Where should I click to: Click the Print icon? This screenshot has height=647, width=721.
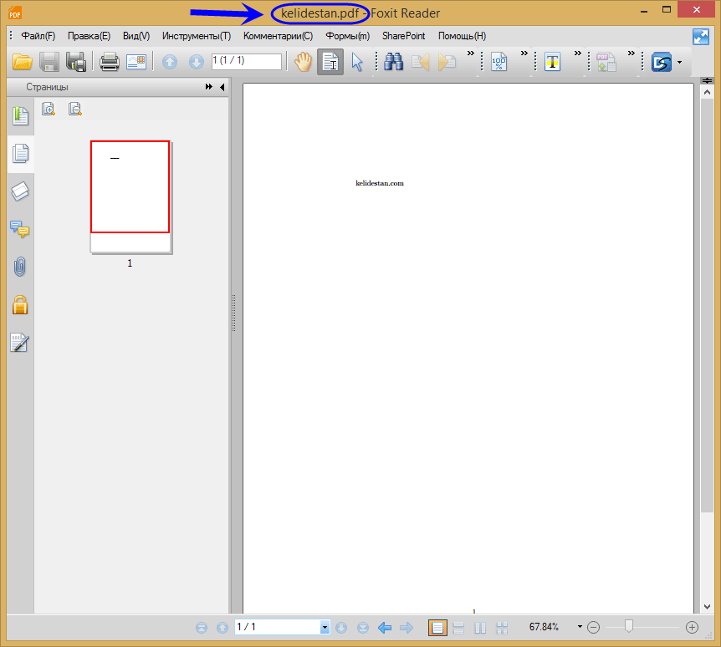pyautogui.click(x=110, y=62)
